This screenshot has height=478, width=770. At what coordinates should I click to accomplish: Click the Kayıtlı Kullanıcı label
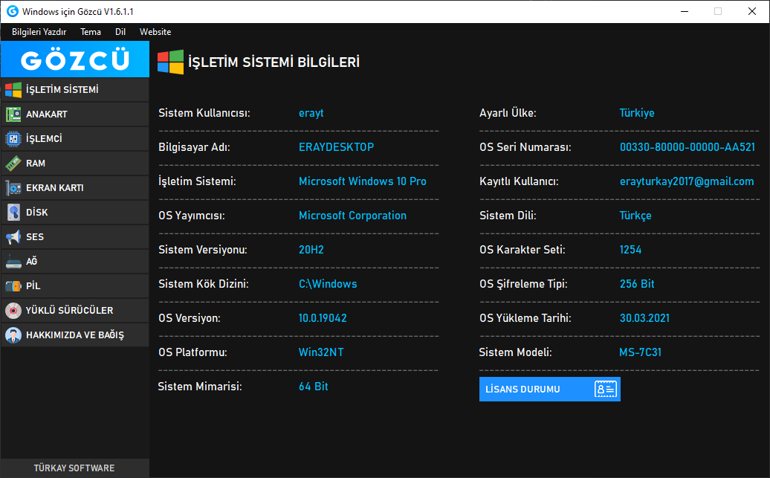click(x=519, y=181)
